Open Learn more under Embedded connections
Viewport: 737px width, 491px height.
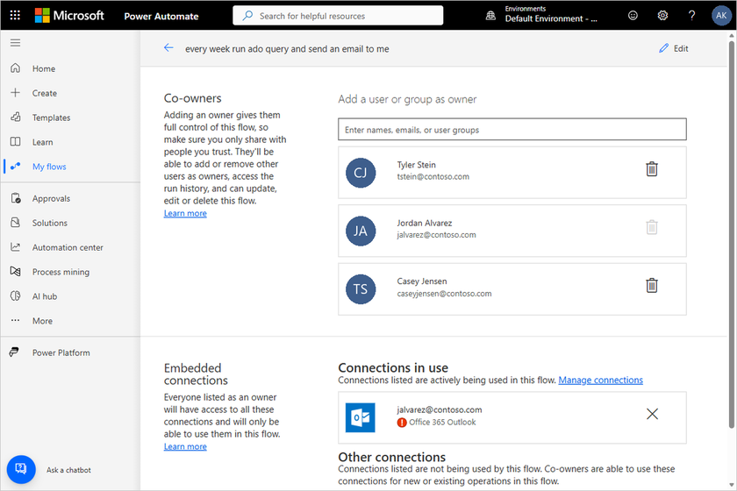point(185,446)
